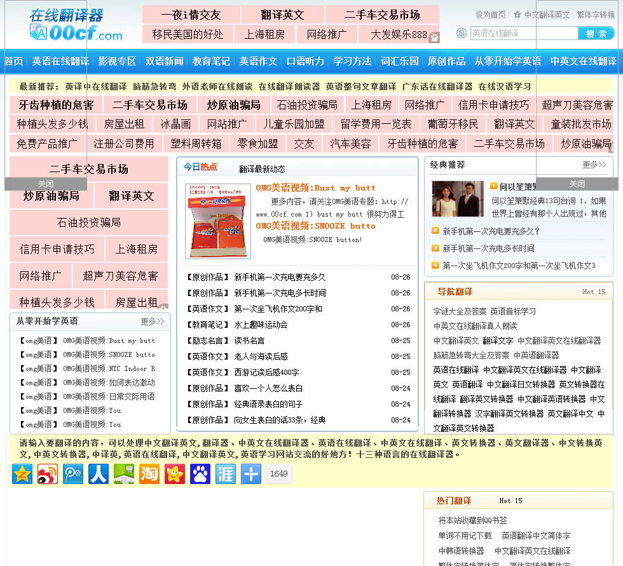Open 学习方法 nav menu item

[352, 61]
